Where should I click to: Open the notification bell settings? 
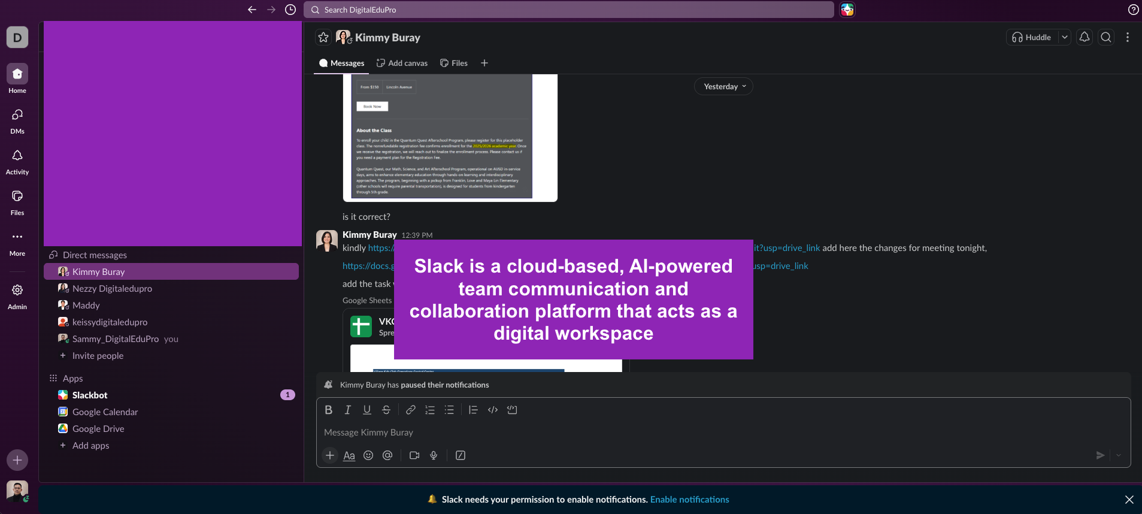click(1085, 37)
